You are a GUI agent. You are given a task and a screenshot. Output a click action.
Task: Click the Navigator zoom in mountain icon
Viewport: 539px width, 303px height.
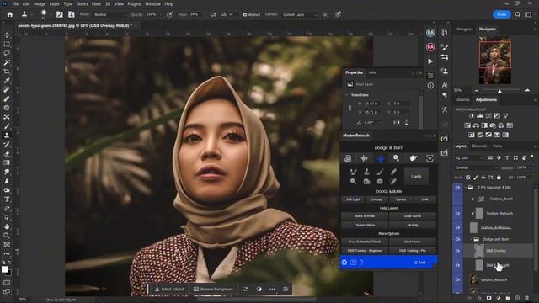(x=527, y=90)
